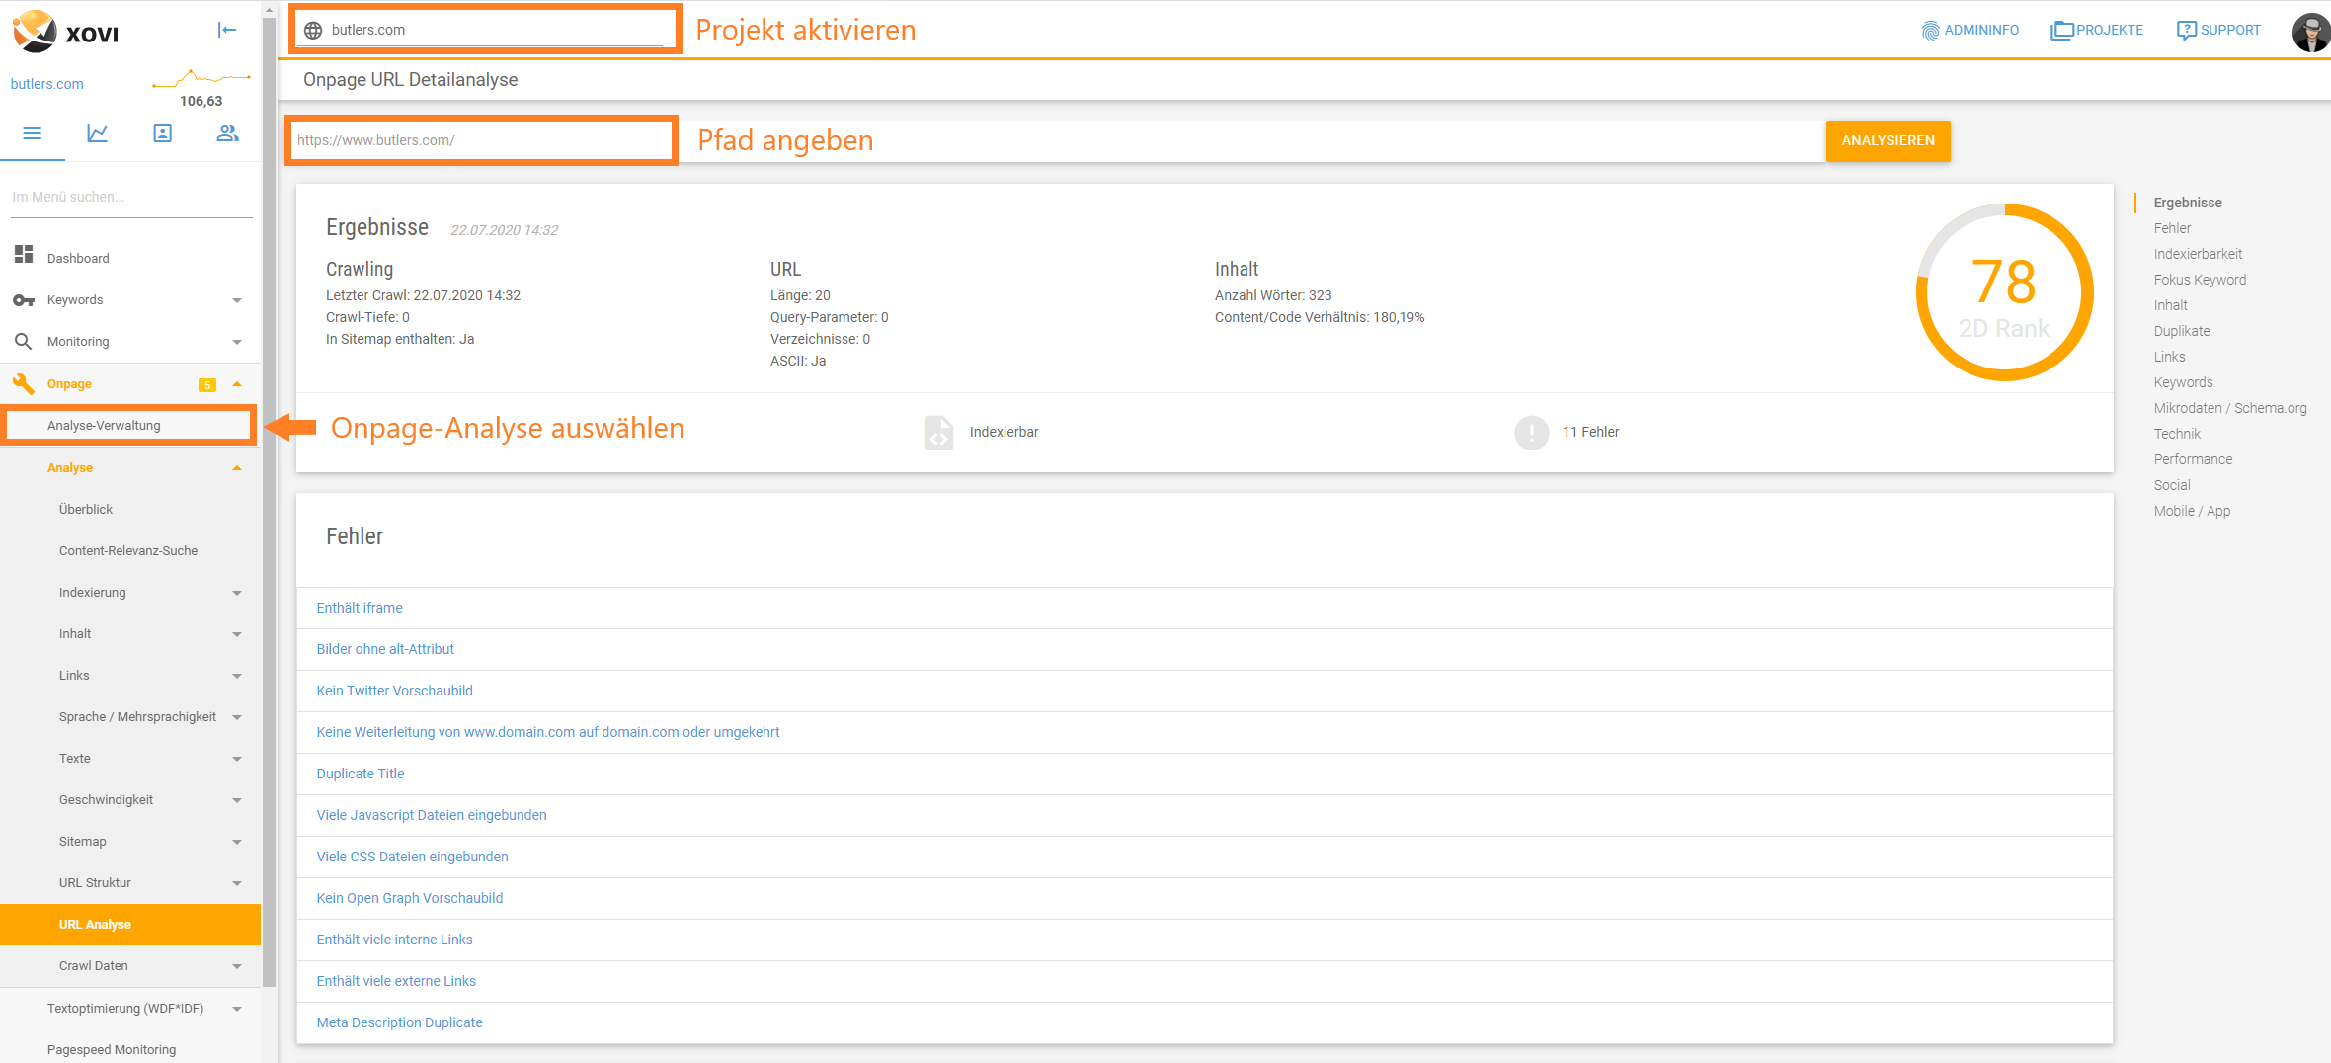The image size is (2331, 1063).
Task: Click the Monitoring magnifier icon
Action: coord(24,341)
